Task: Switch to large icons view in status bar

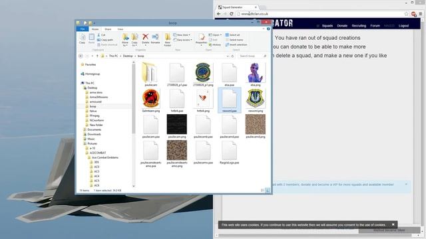Action: pos(268,191)
